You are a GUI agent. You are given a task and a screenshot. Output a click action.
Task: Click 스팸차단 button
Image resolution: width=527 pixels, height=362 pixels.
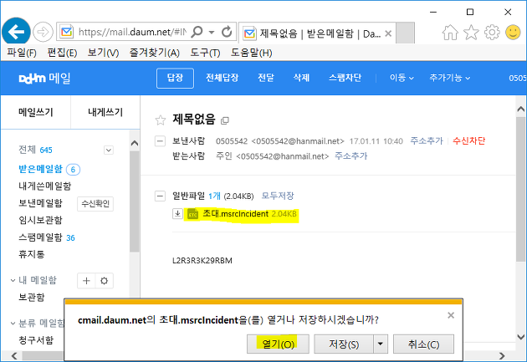point(345,78)
